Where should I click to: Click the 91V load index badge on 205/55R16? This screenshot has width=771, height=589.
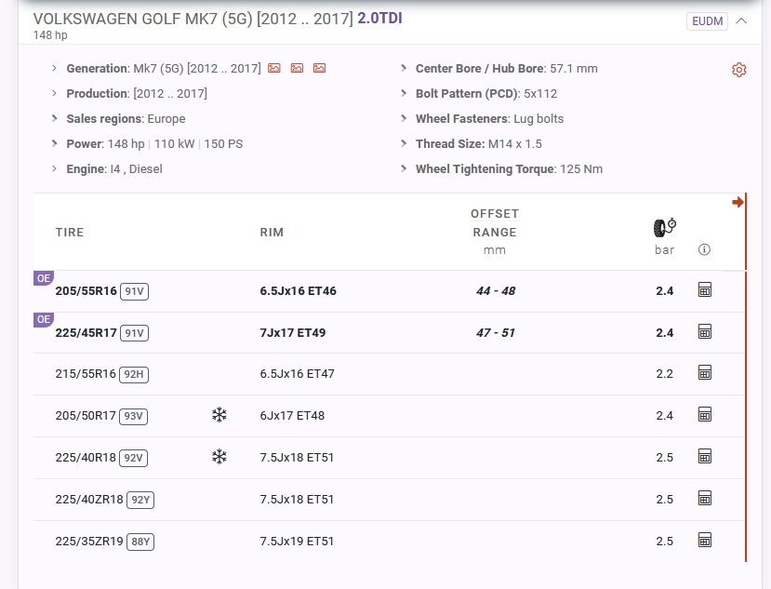coord(135,291)
